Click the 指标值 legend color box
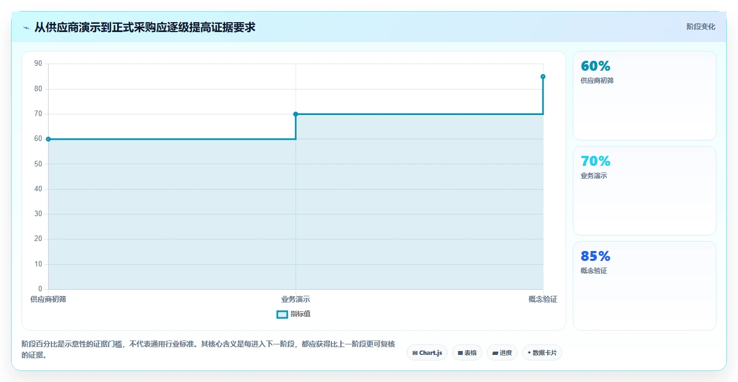Screen dimensions: 738x382 pos(282,315)
